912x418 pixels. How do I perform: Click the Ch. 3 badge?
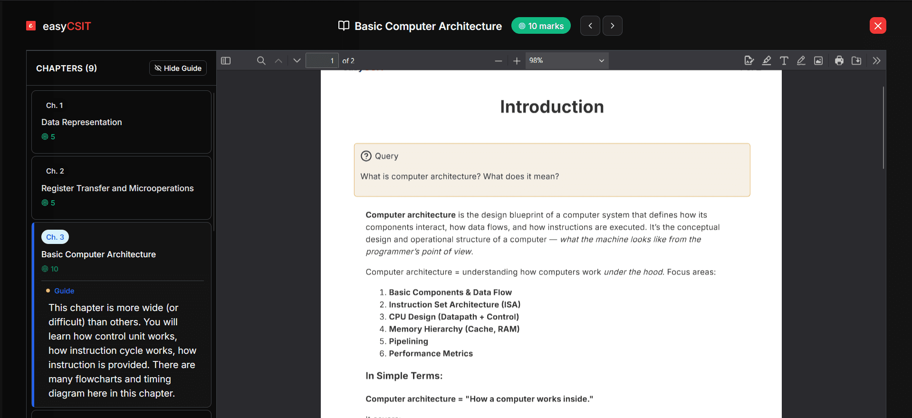(x=55, y=237)
